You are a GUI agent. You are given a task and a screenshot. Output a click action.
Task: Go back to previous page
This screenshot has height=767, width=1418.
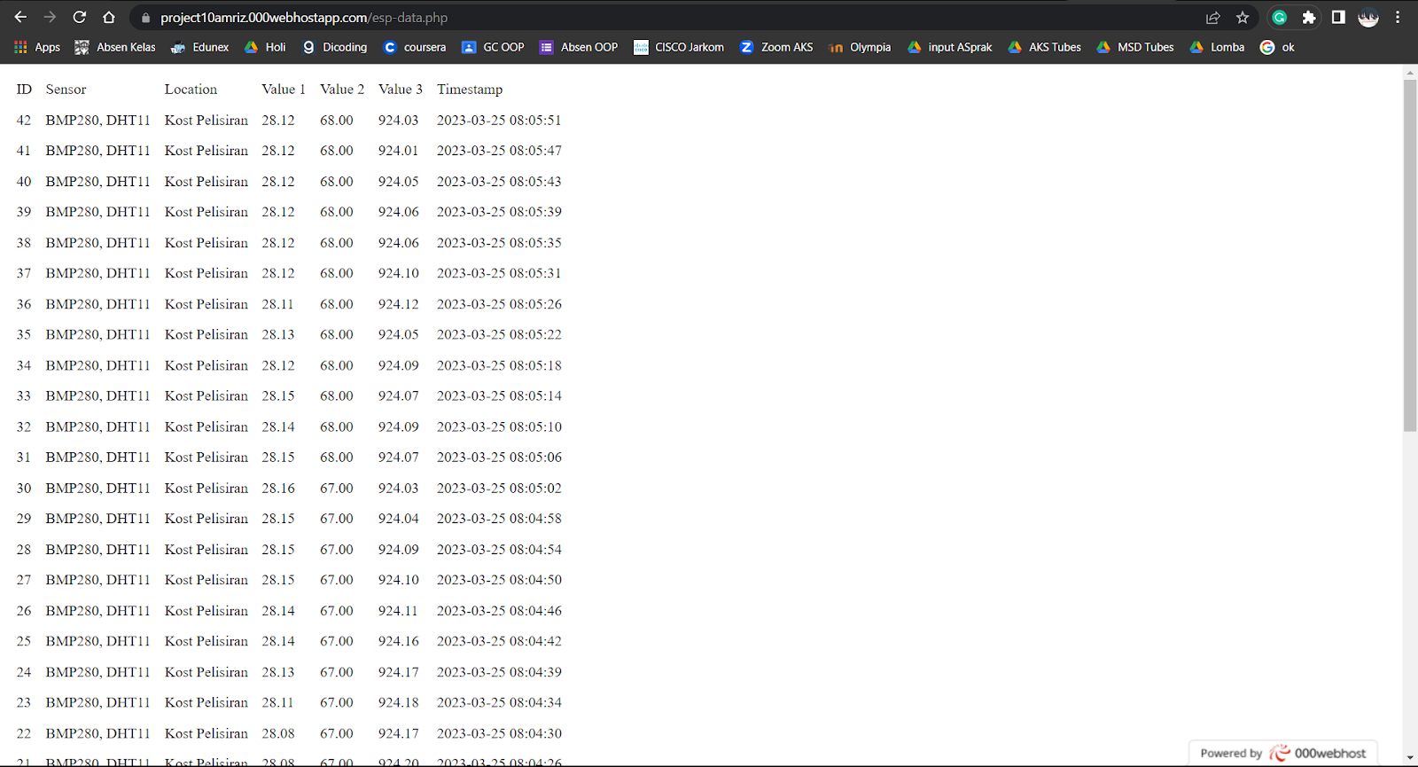20,17
